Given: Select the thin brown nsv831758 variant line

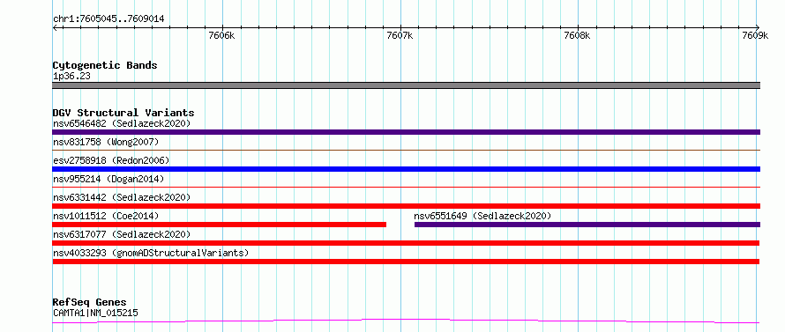Looking at the screenshot, I should (406, 150).
